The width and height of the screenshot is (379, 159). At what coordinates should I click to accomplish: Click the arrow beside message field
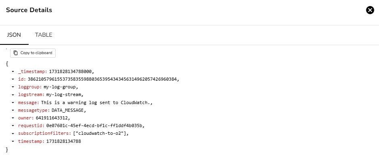click(x=13, y=103)
